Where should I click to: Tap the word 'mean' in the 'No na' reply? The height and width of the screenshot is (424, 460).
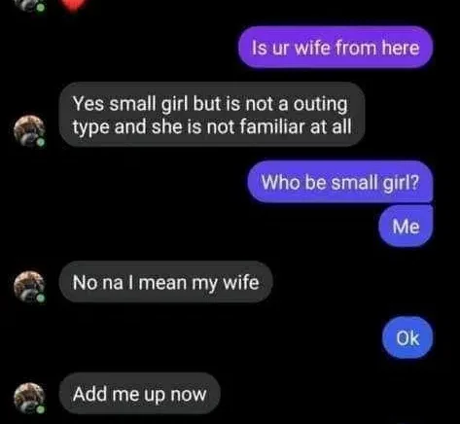pyautogui.click(x=162, y=283)
